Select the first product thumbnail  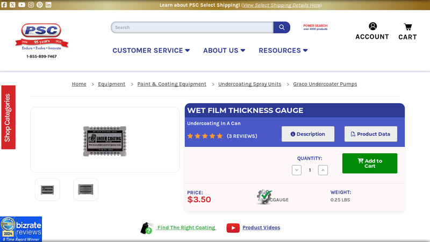click(47, 189)
